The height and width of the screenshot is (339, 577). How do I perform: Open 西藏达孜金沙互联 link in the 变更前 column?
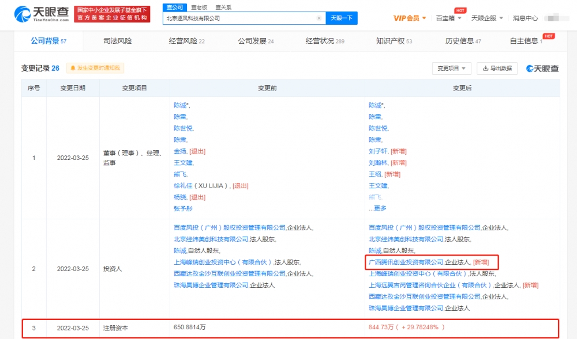point(230,274)
